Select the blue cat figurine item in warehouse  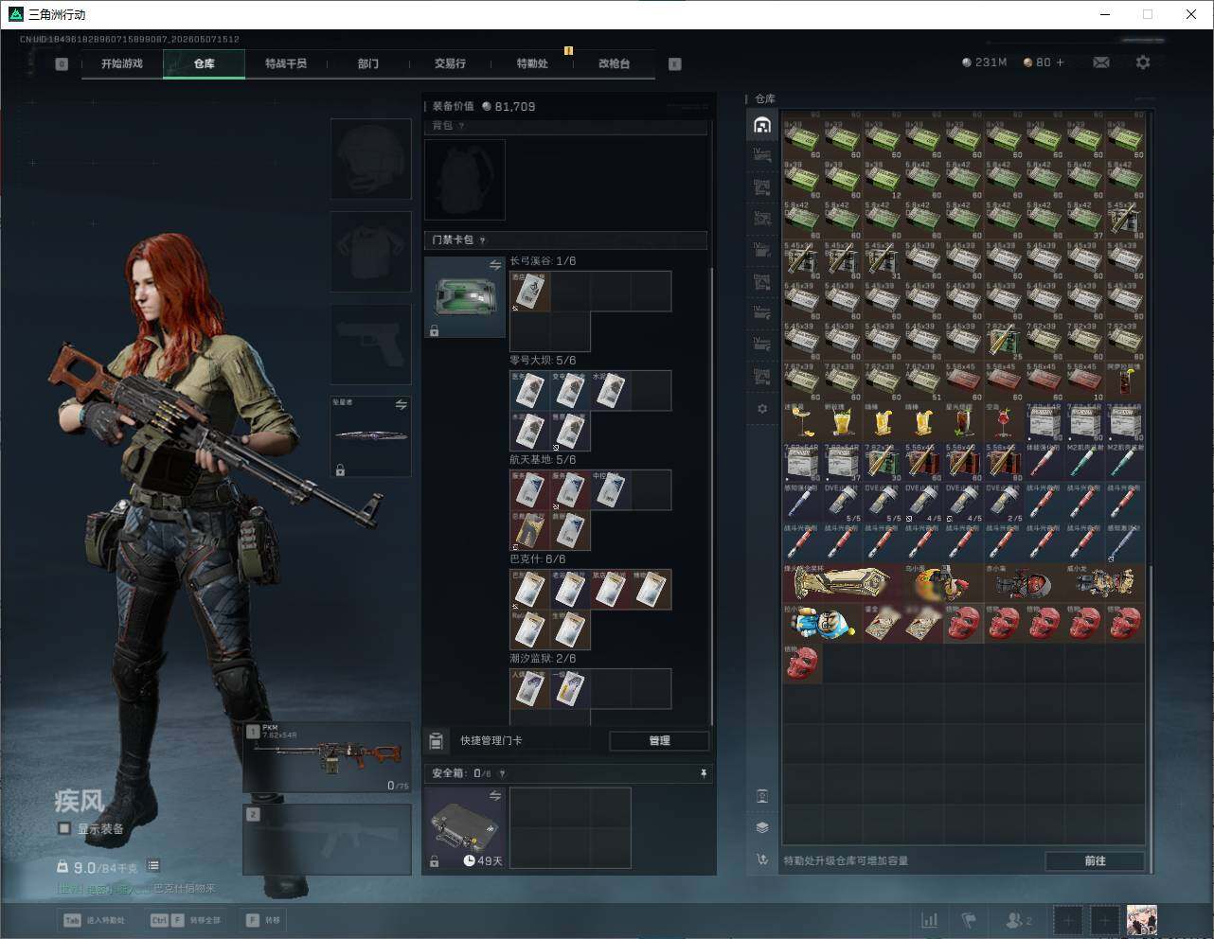(822, 624)
